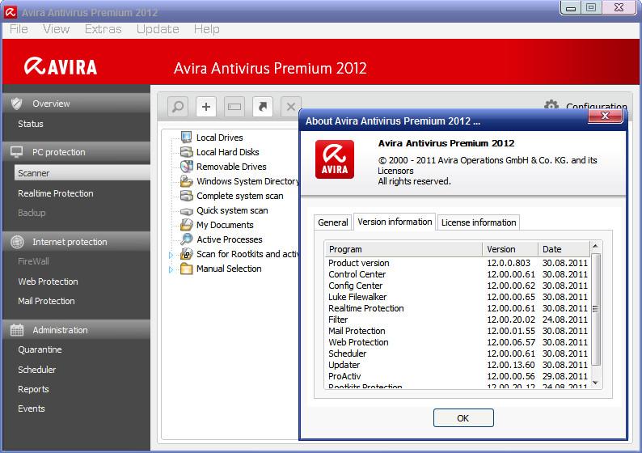The width and height of the screenshot is (642, 453).
Task: Expand the Manual Selection tree node
Action: point(171,269)
